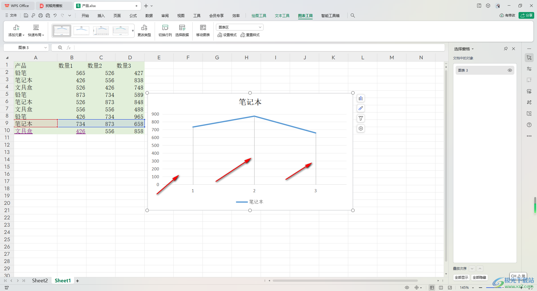Click the 重置样式 reset style button
537x291 pixels.
[250, 35]
